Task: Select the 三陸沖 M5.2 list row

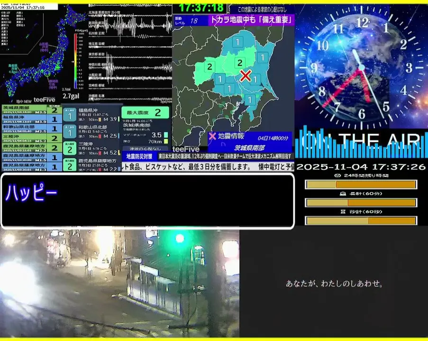Action: click(32, 138)
